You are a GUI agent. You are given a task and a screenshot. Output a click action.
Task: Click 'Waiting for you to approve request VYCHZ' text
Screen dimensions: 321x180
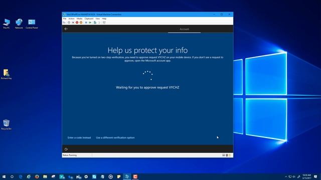point(147,87)
